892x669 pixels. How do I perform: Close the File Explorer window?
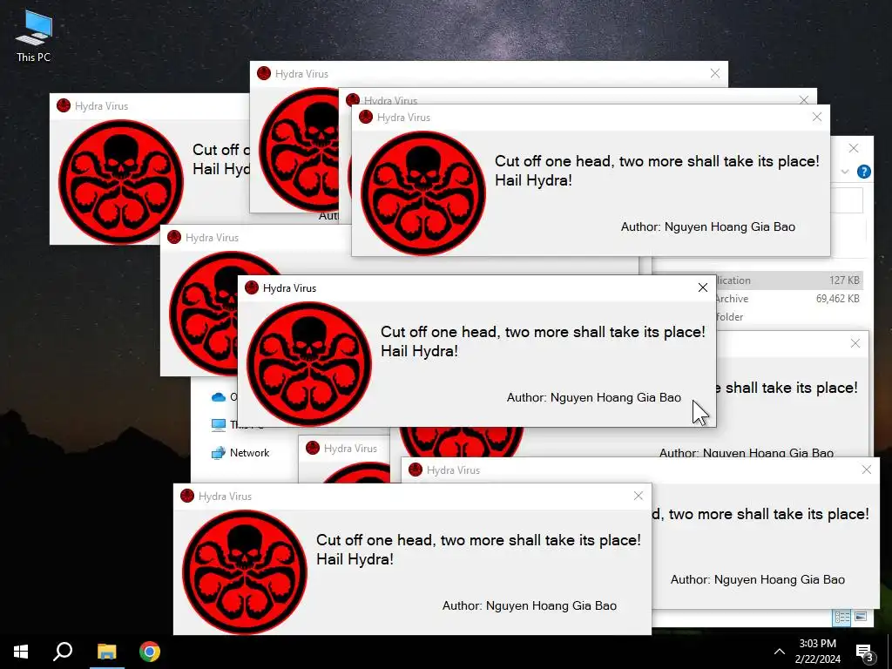[x=854, y=148]
